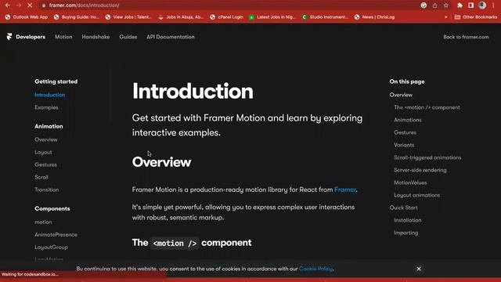Open Outlook Web App bookmark
Image resolution: width=501 pixels, height=282 pixels.
click(x=27, y=17)
